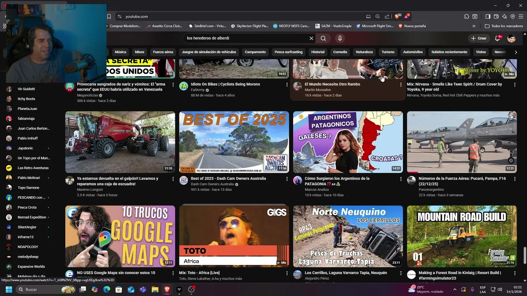Image resolution: width=527 pixels, height=296 pixels.
Task: Expand hidden bookmarks overflow chevron
Action: point(474,26)
